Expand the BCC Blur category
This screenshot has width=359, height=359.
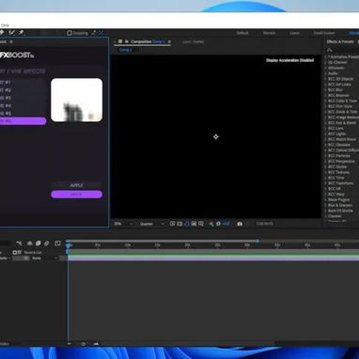pyautogui.click(x=325, y=90)
